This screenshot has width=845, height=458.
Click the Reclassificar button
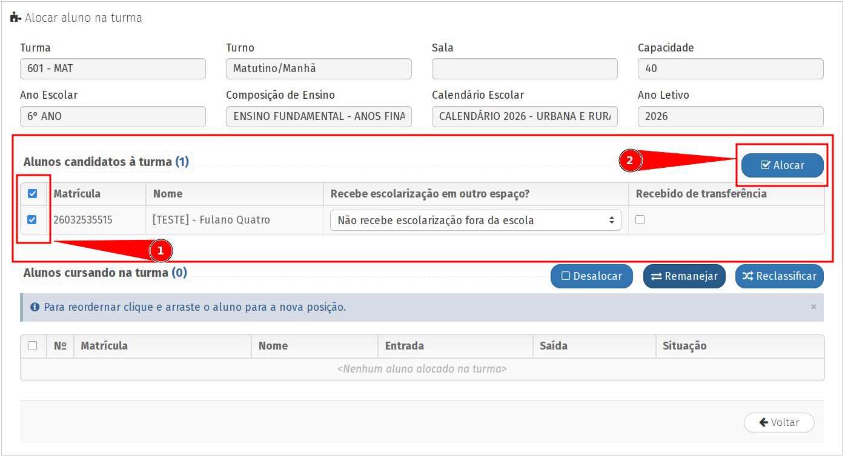[779, 276]
